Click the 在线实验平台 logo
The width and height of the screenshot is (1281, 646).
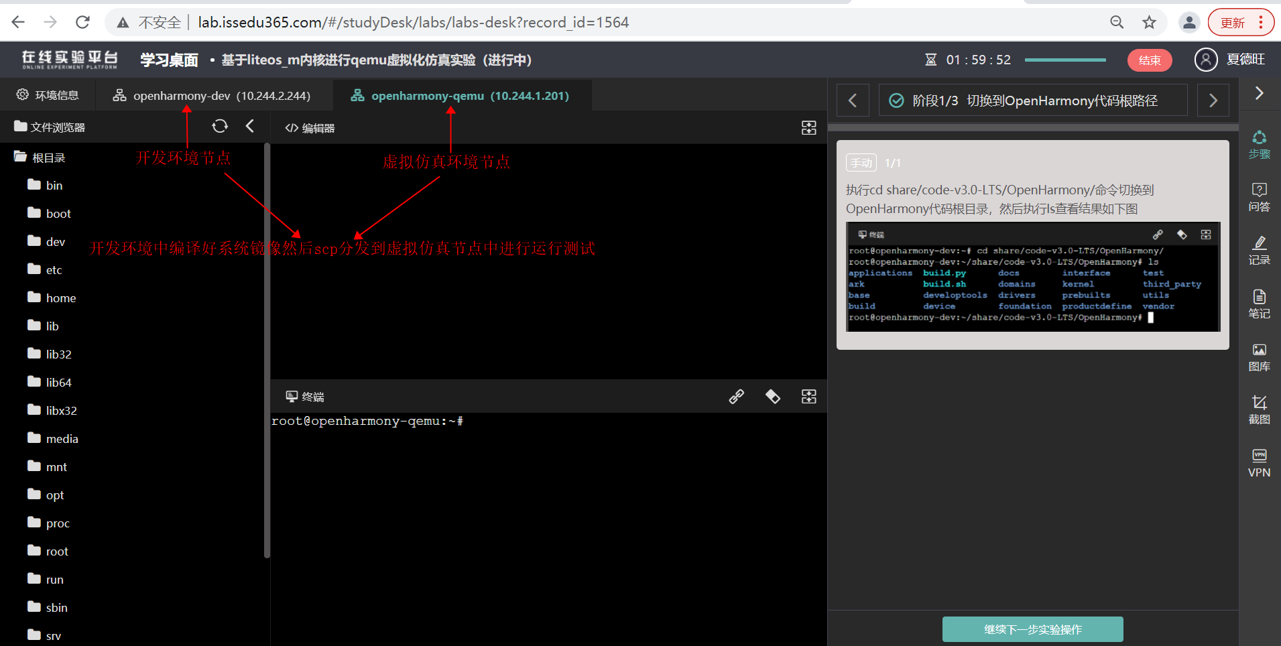point(70,60)
